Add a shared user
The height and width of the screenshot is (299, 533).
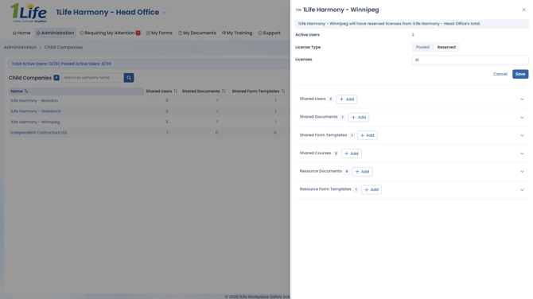tap(346, 99)
